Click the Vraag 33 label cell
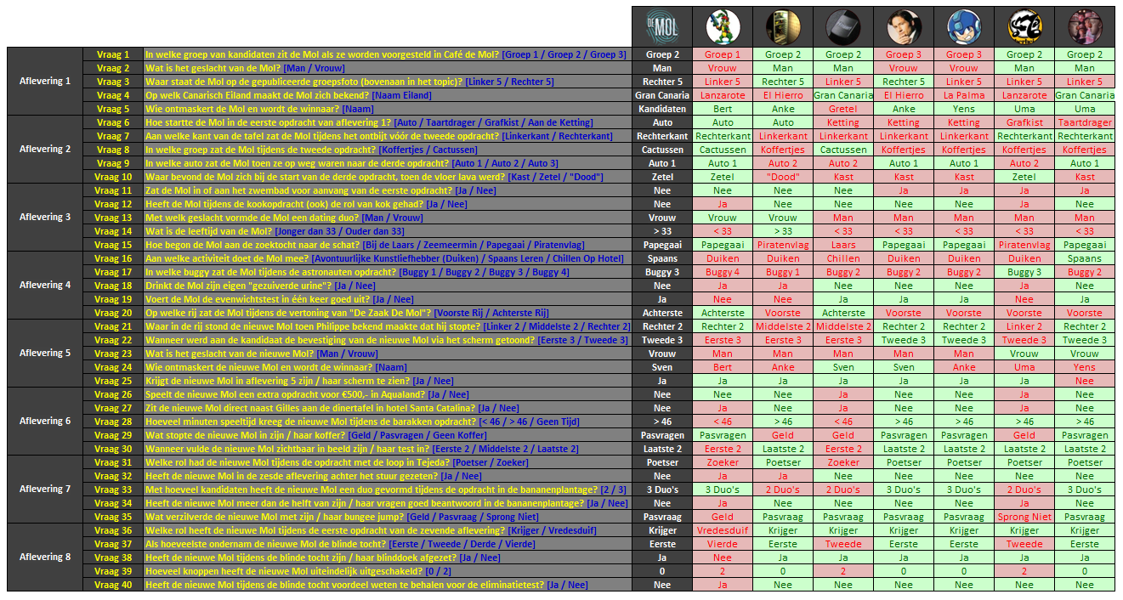The image size is (1123, 600). (x=113, y=490)
